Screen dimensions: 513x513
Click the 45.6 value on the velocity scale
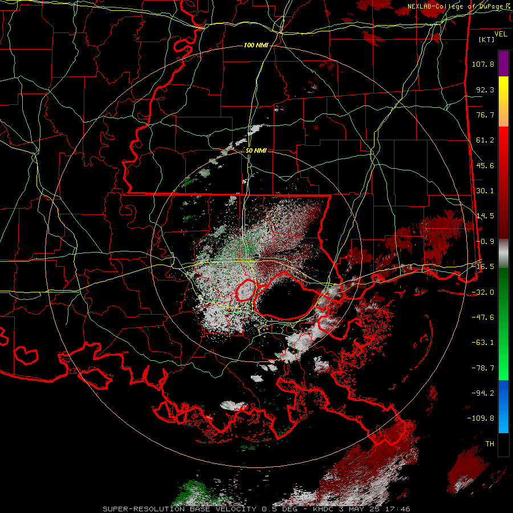[x=485, y=165]
